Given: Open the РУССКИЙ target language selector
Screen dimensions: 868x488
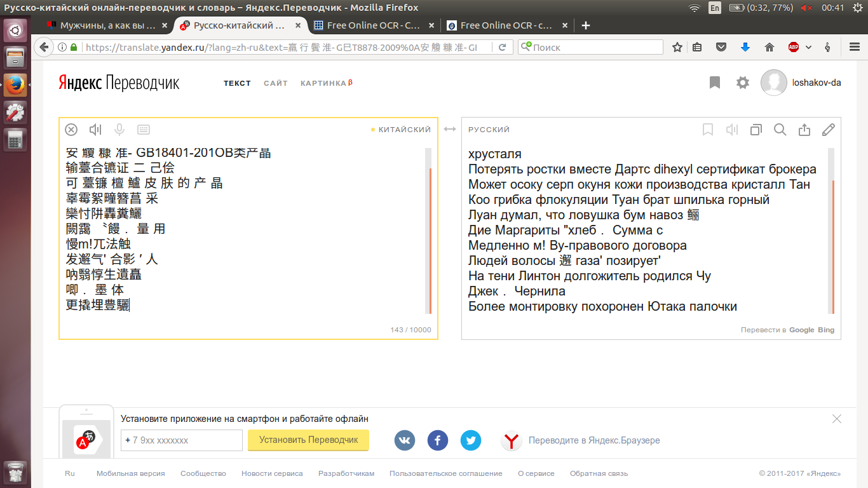Looking at the screenshot, I should click(489, 130).
